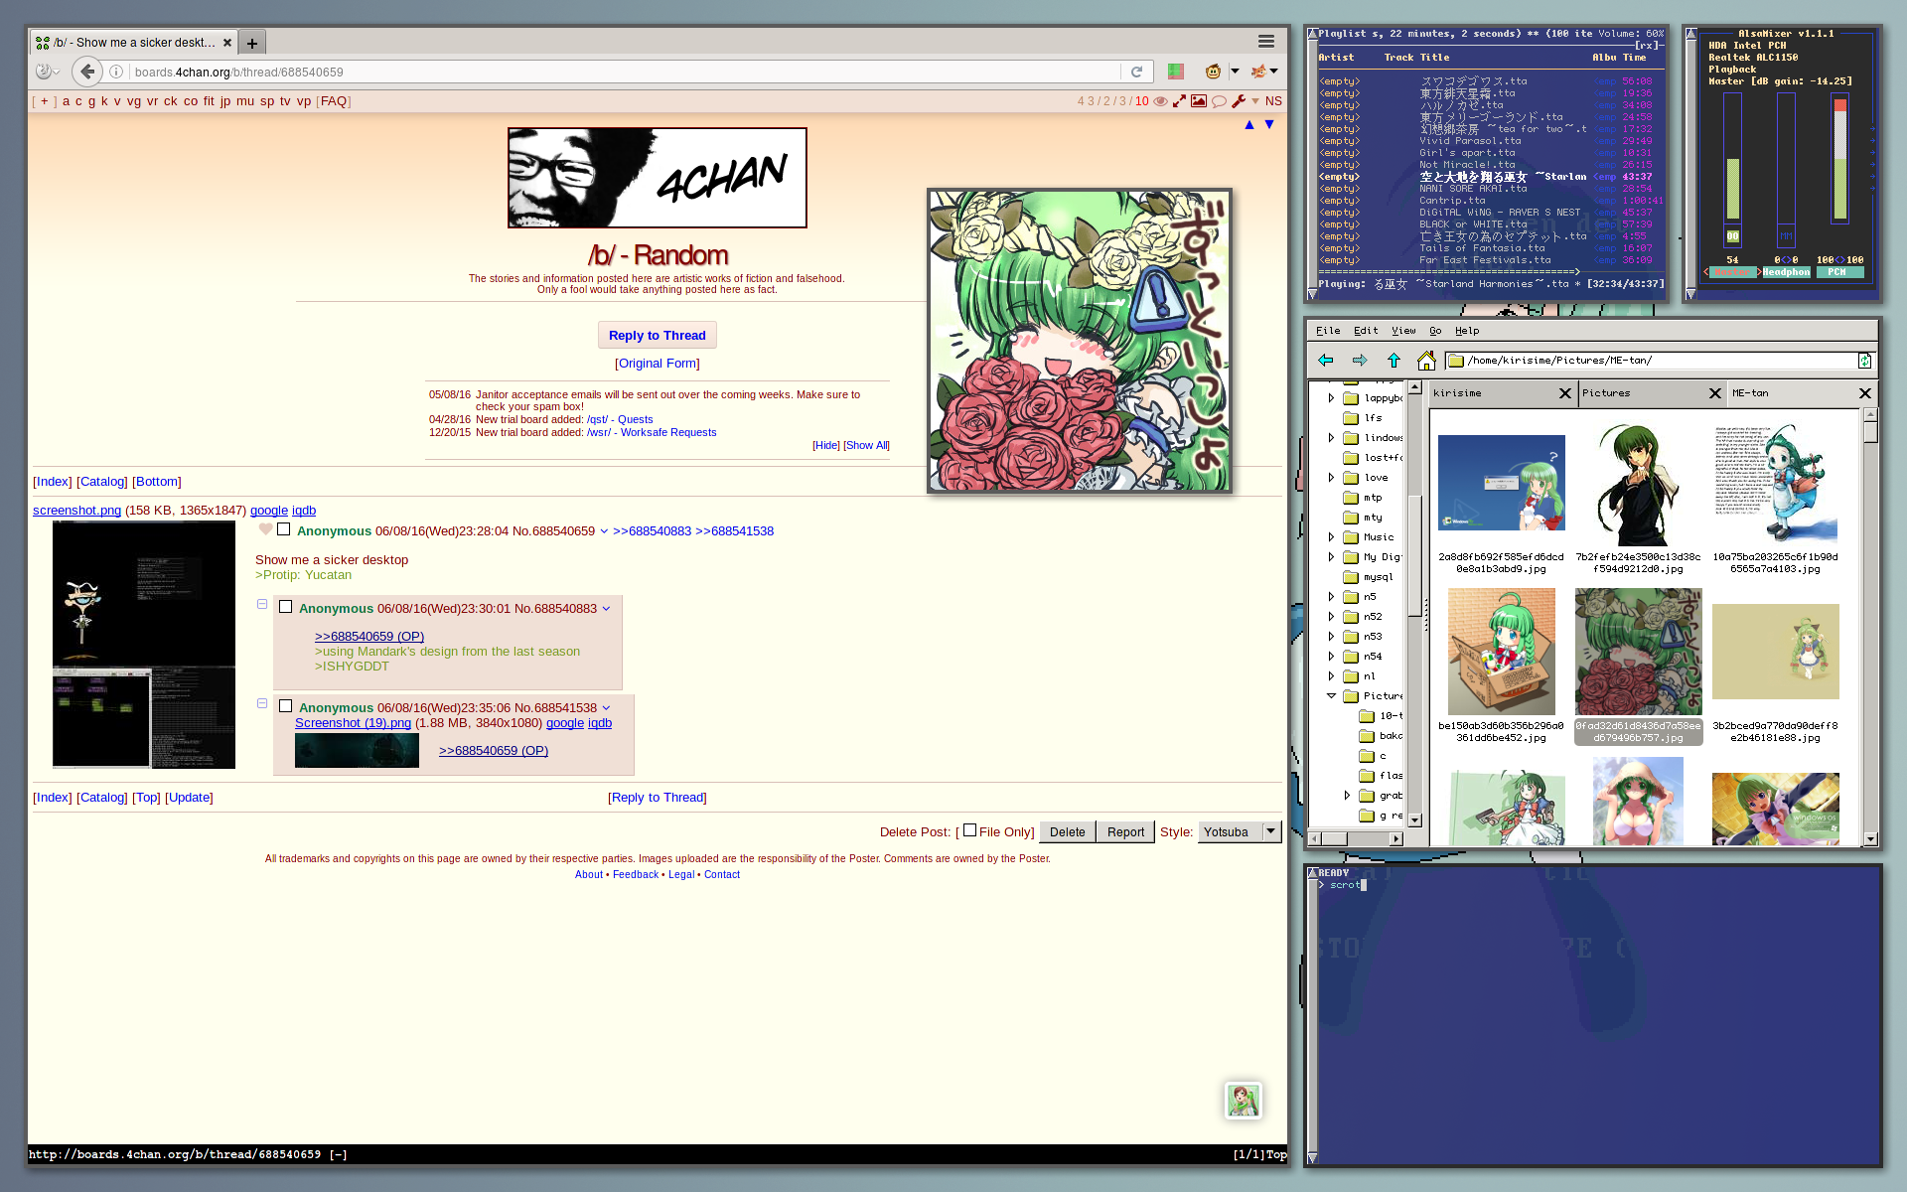Open the Catalog link at top

[x=102, y=482]
